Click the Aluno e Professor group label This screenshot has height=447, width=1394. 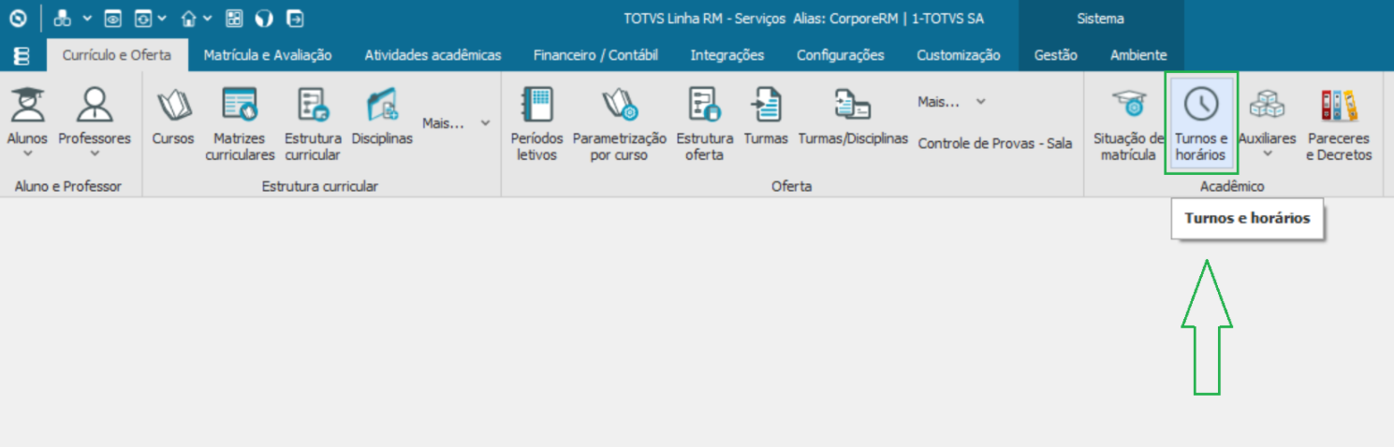68,186
